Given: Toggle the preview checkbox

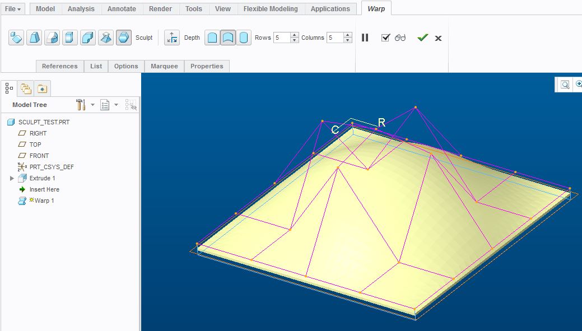Looking at the screenshot, I should [385, 38].
